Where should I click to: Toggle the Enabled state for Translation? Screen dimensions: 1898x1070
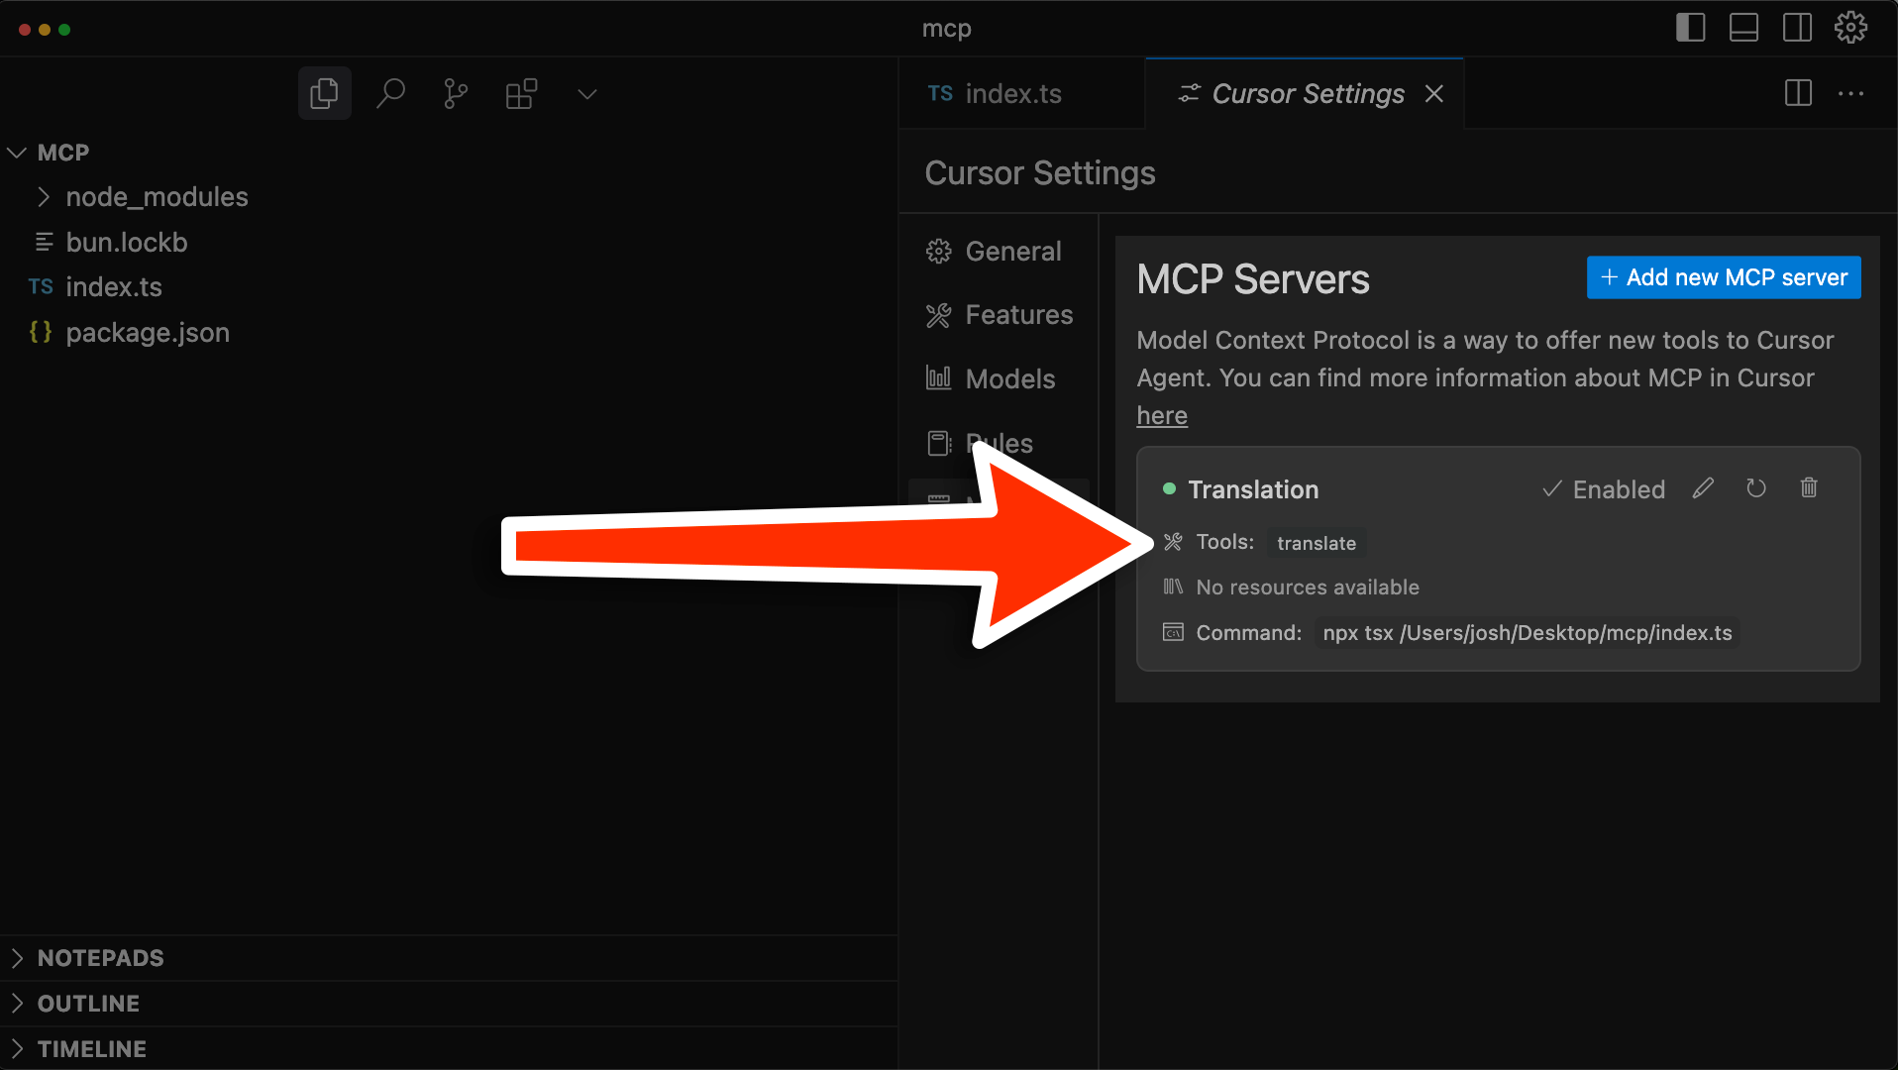(1604, 489)
